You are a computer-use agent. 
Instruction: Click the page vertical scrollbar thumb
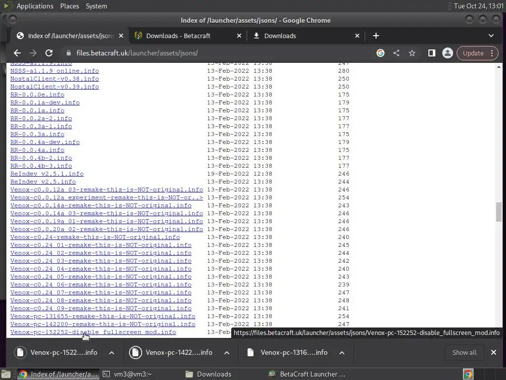point(499,212)
